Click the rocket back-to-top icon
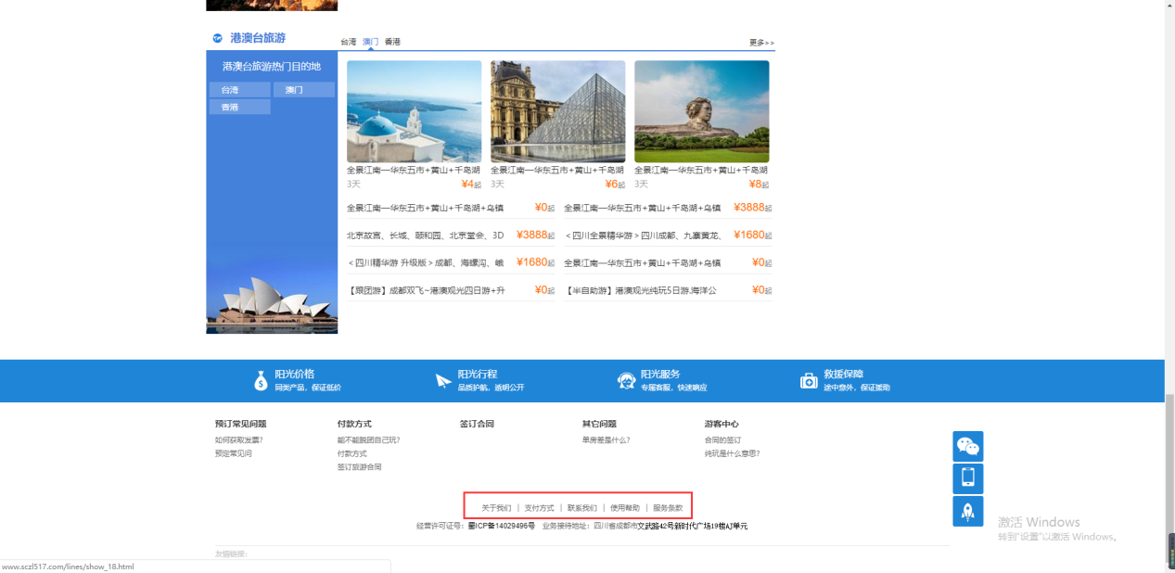This screenshot has height=573, width=1175. [x=967, y=511]
